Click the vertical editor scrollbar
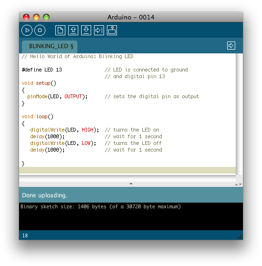 pos(239,114)
